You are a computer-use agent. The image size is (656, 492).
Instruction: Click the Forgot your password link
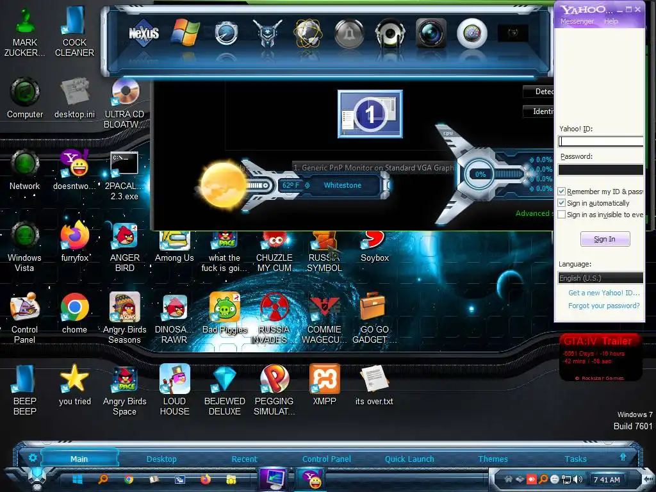click(603, 306)
